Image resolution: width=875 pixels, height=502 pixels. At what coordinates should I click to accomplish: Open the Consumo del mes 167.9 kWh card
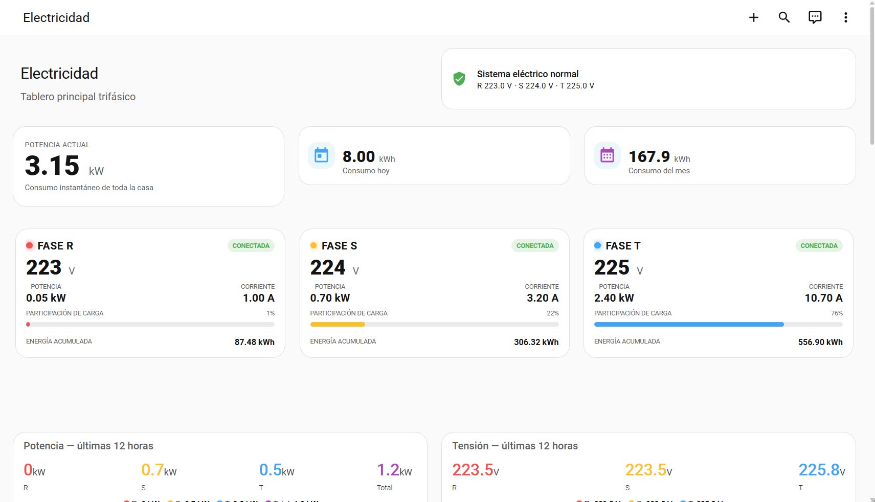pyautogui.click(x=720, y=155)
